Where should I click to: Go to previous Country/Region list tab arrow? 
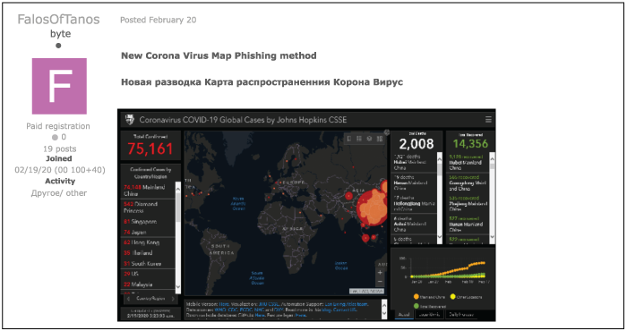point(128,299)
